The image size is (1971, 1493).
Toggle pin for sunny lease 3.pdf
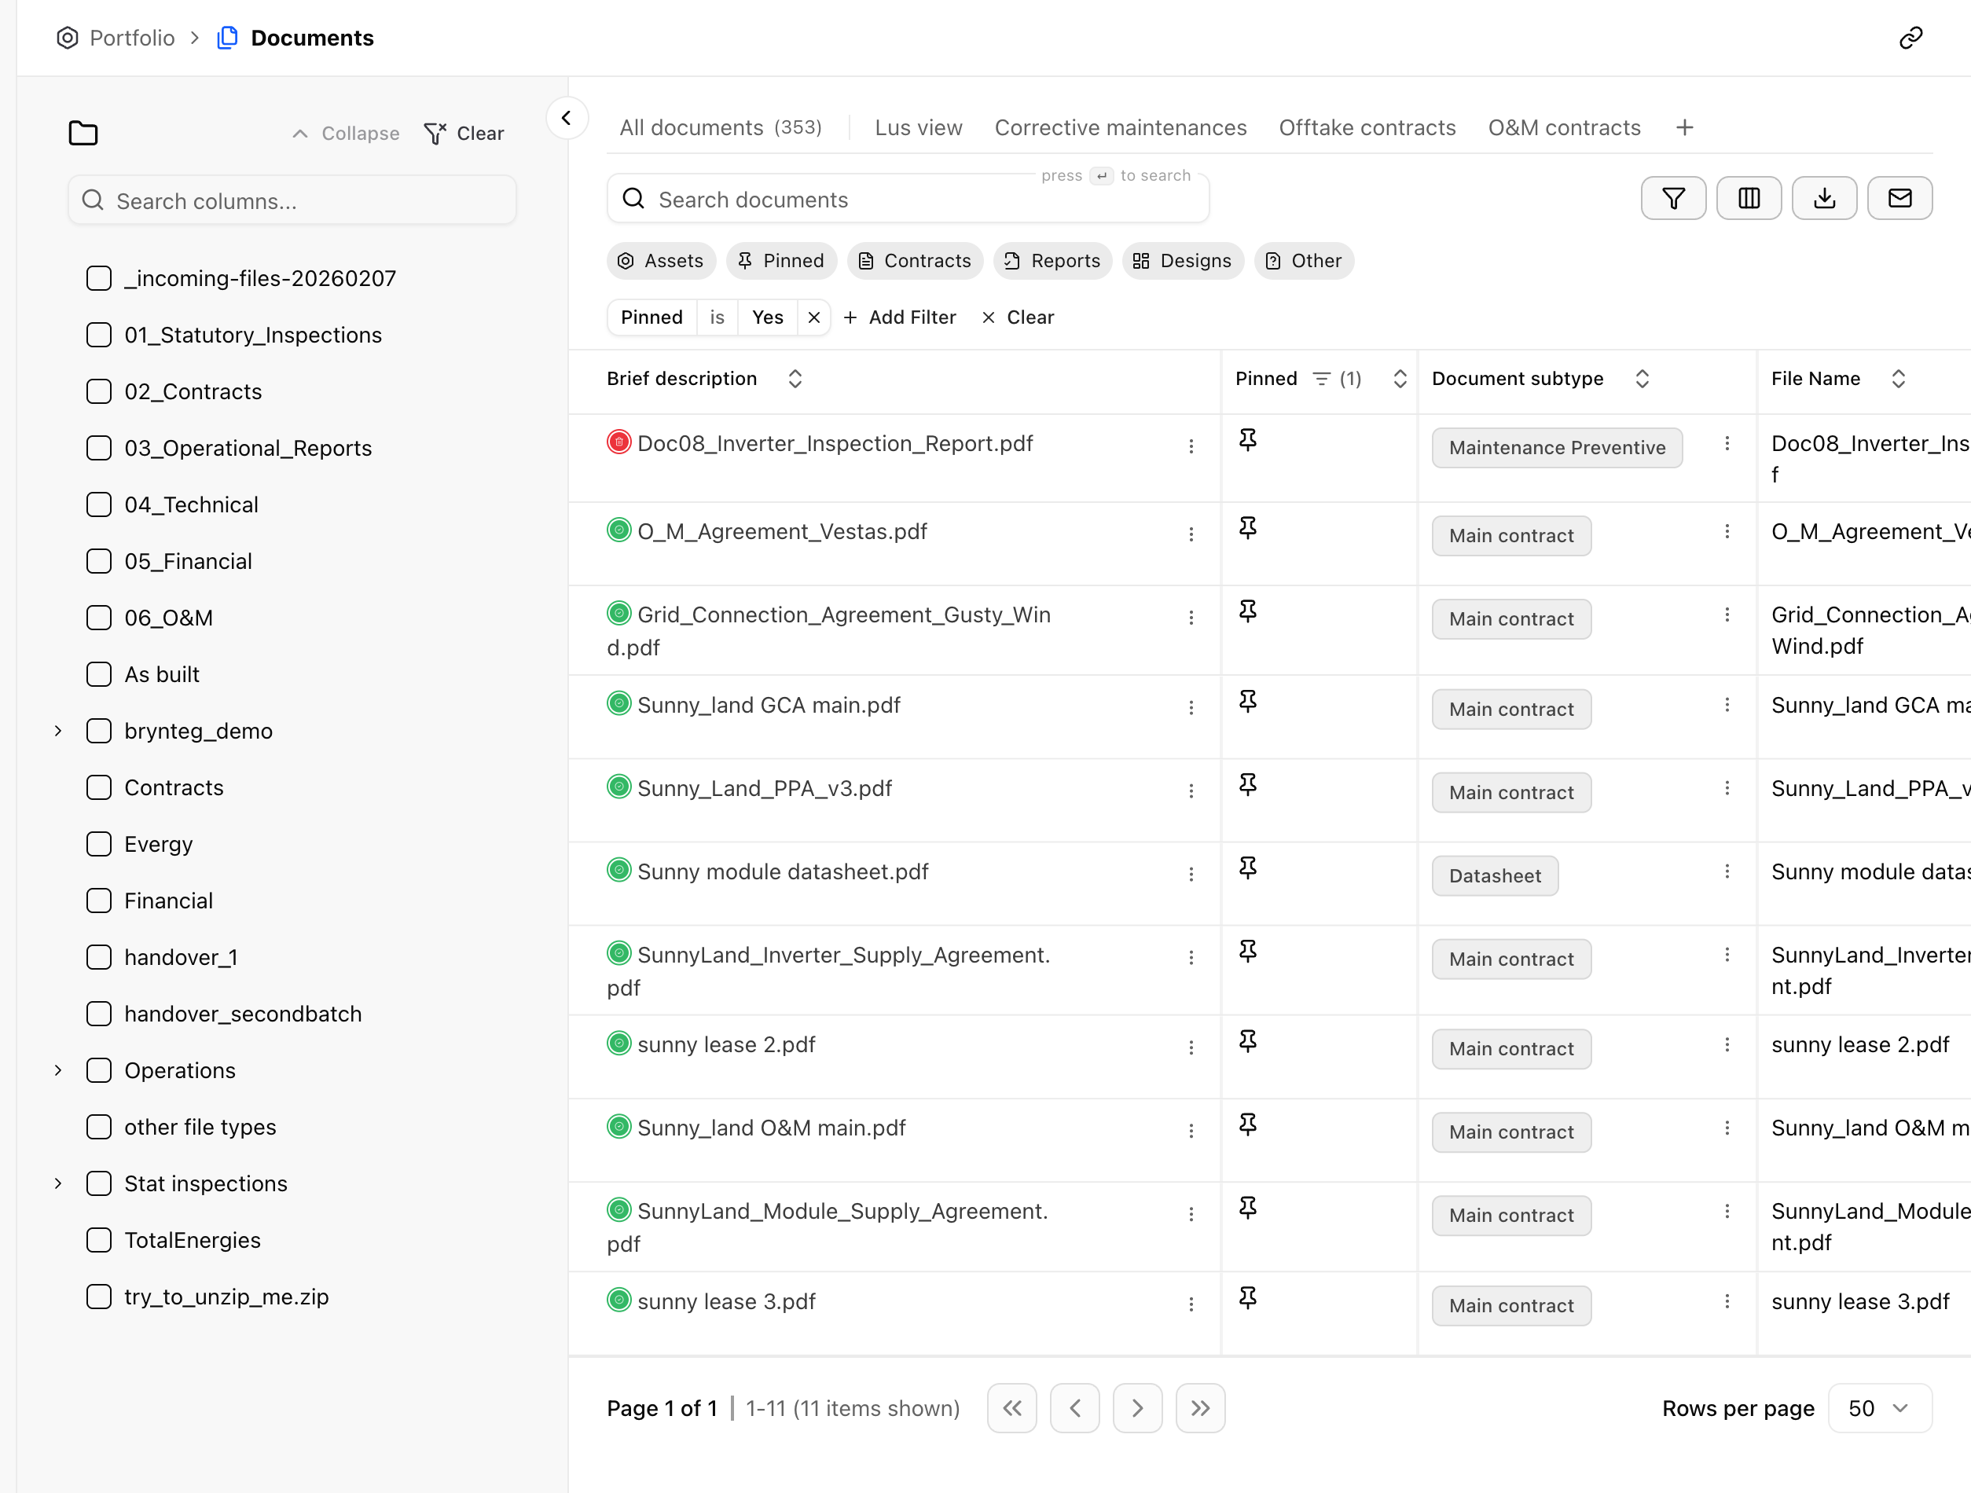click(x=1247, y=1298)
